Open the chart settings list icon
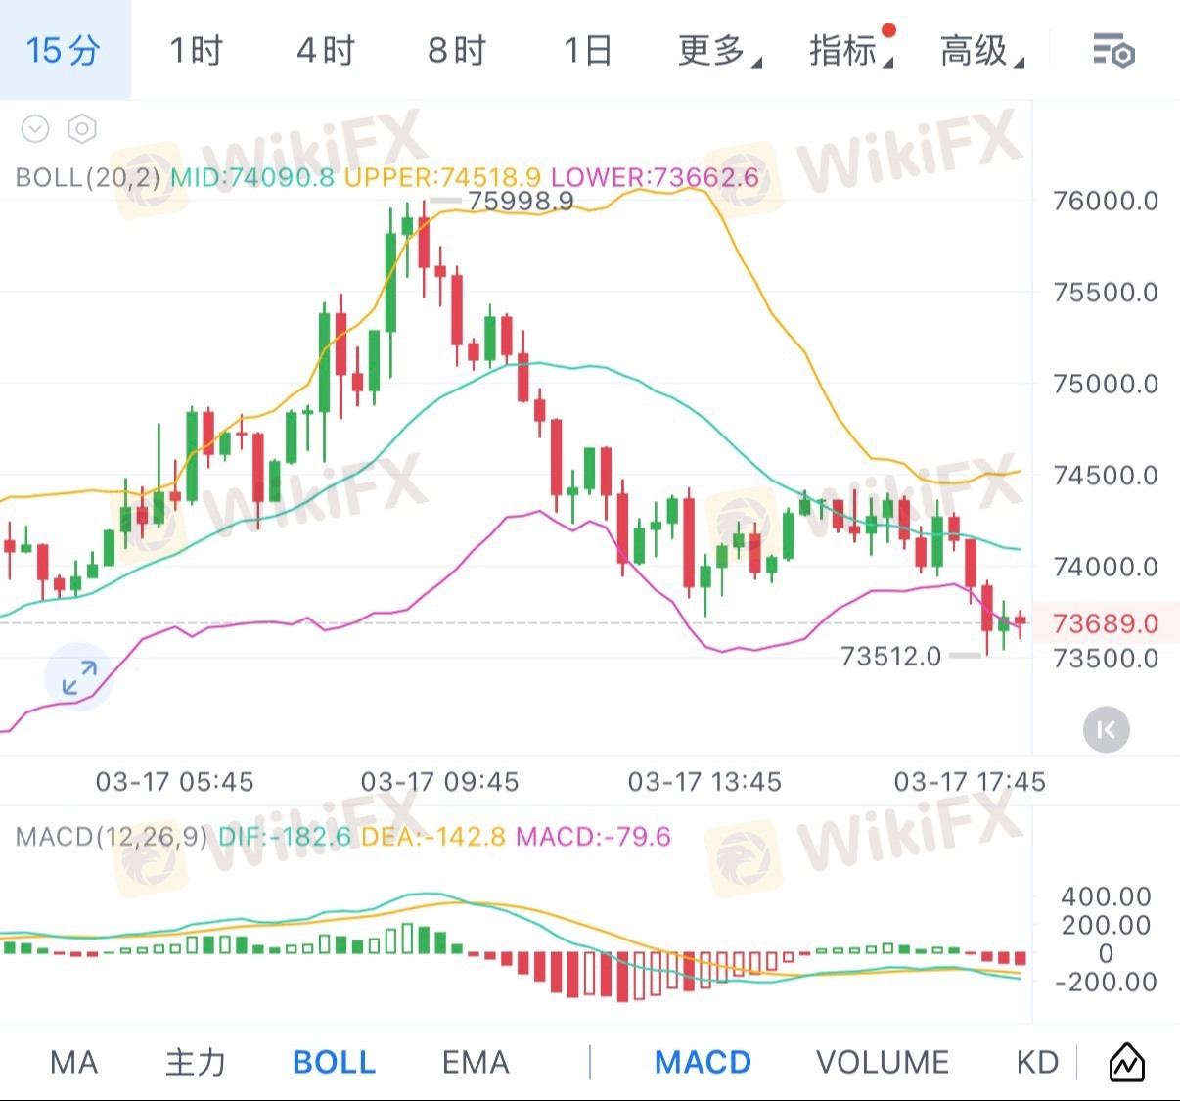This screenshot has width=1180, height=1101. click(1112, 50)
